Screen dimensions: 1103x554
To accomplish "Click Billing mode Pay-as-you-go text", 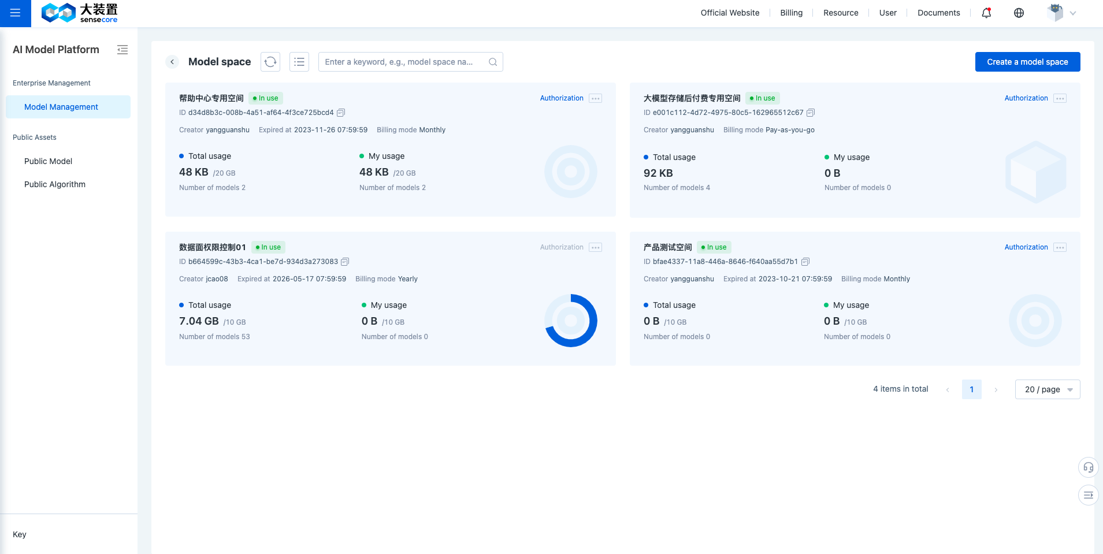I will (769, 130).
